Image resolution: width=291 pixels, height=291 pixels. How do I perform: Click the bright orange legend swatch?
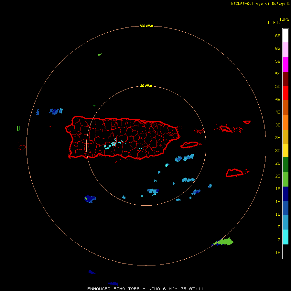click(x=286, y=122)
